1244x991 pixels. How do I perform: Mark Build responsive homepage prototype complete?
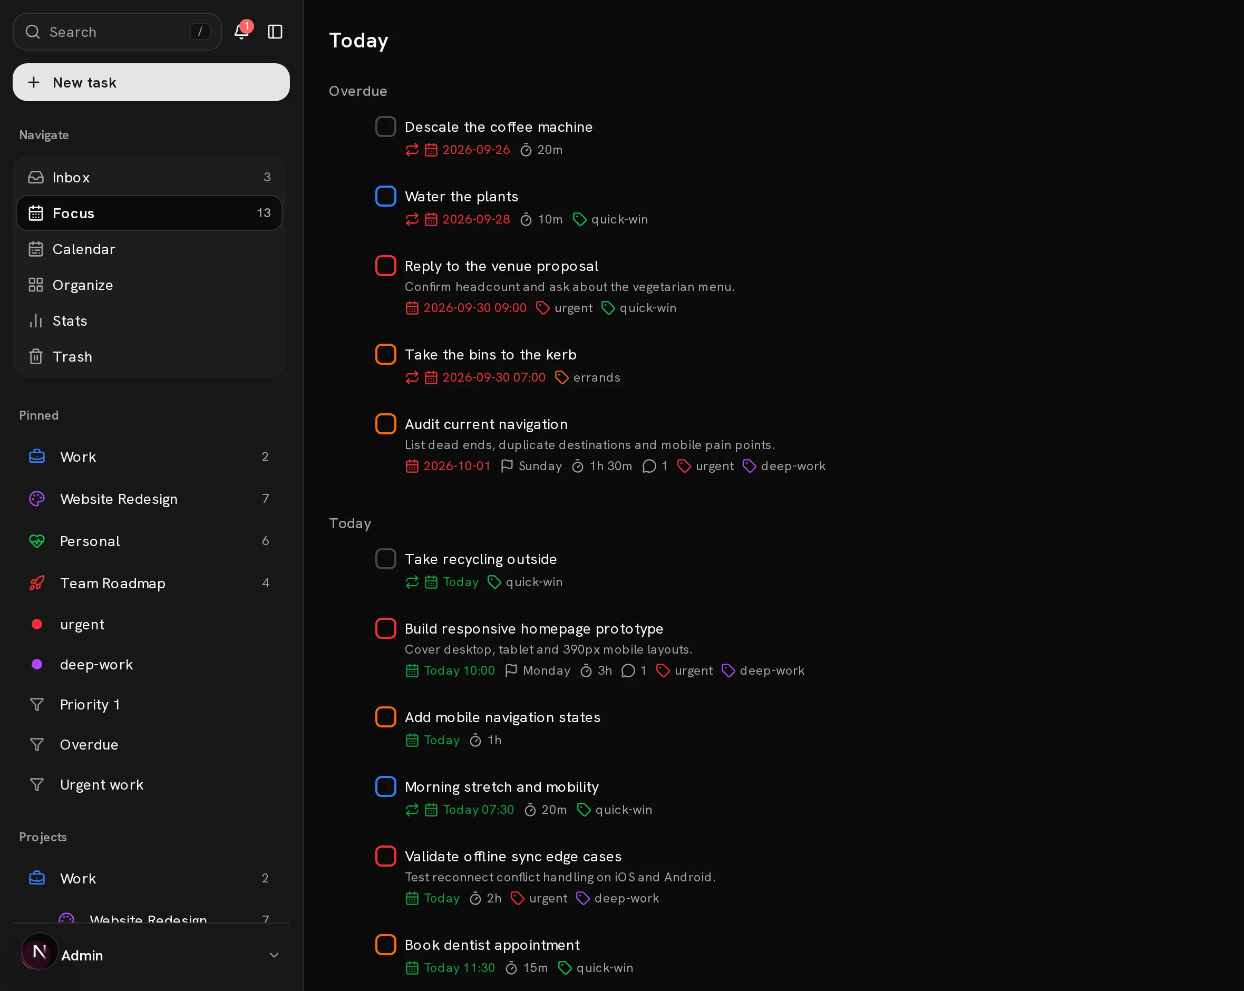pos(385,628)
